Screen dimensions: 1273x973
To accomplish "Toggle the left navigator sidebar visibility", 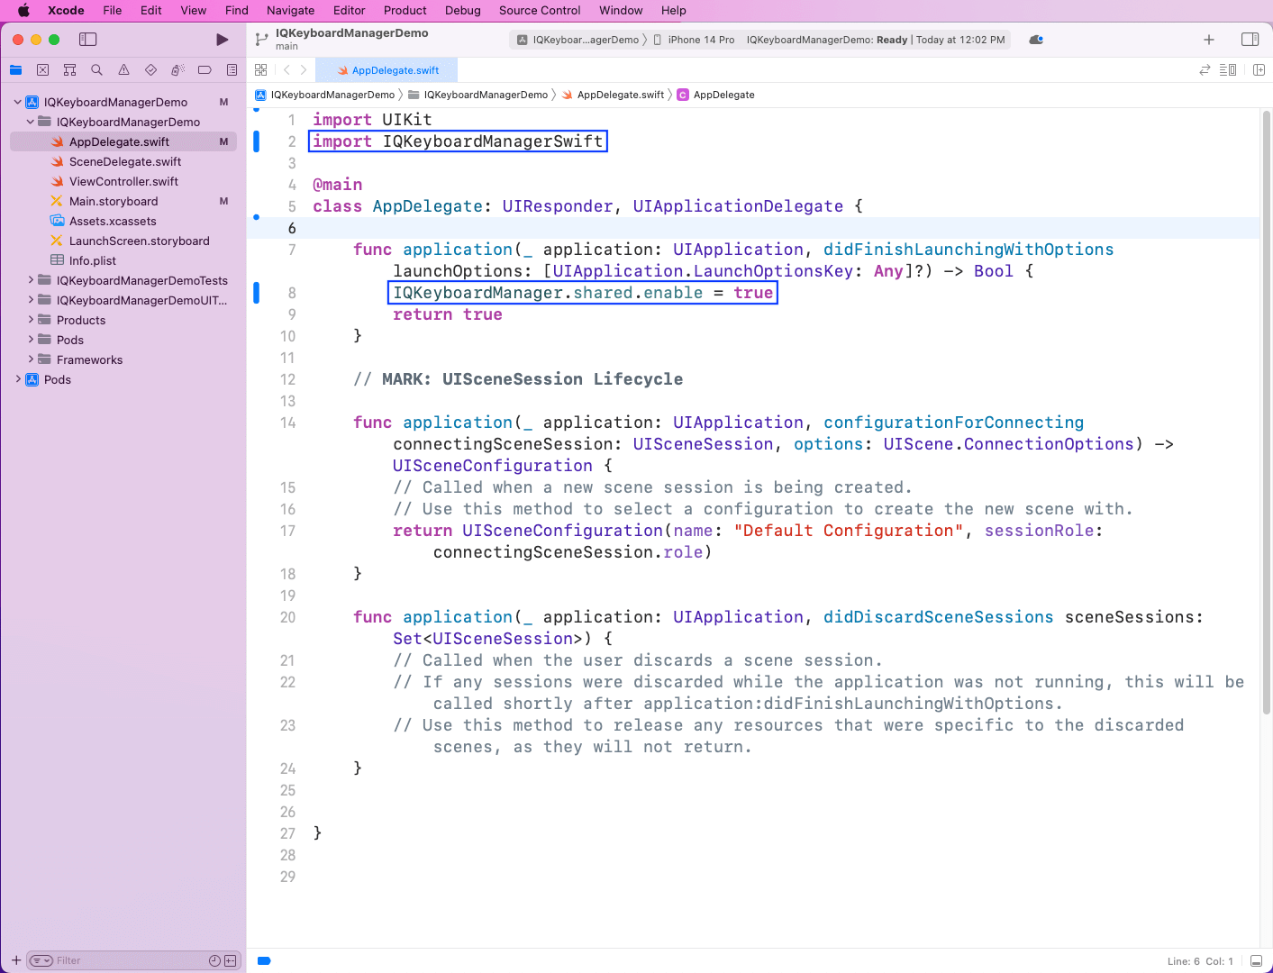I will click(88, 40).
